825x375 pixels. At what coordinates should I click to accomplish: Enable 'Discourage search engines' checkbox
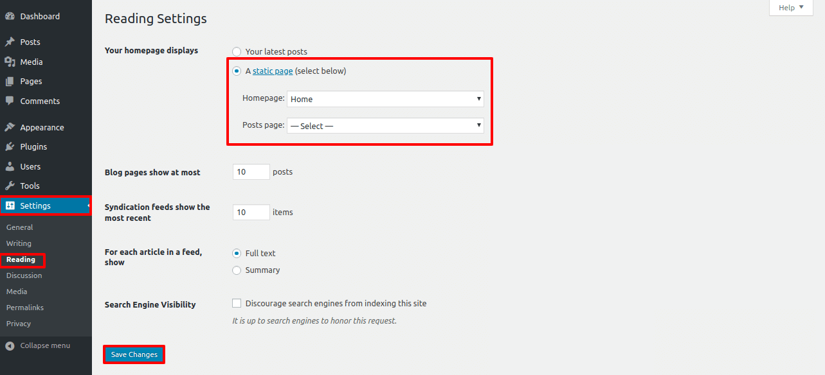coord(237,303)
